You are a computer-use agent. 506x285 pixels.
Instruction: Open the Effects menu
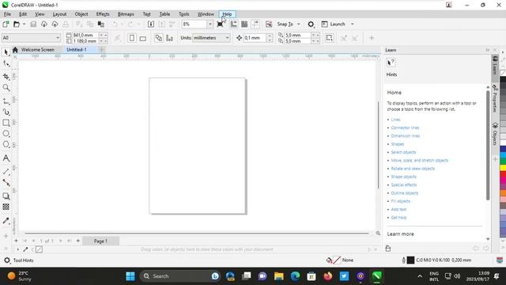pyautogui.click(x=103, y=14)
